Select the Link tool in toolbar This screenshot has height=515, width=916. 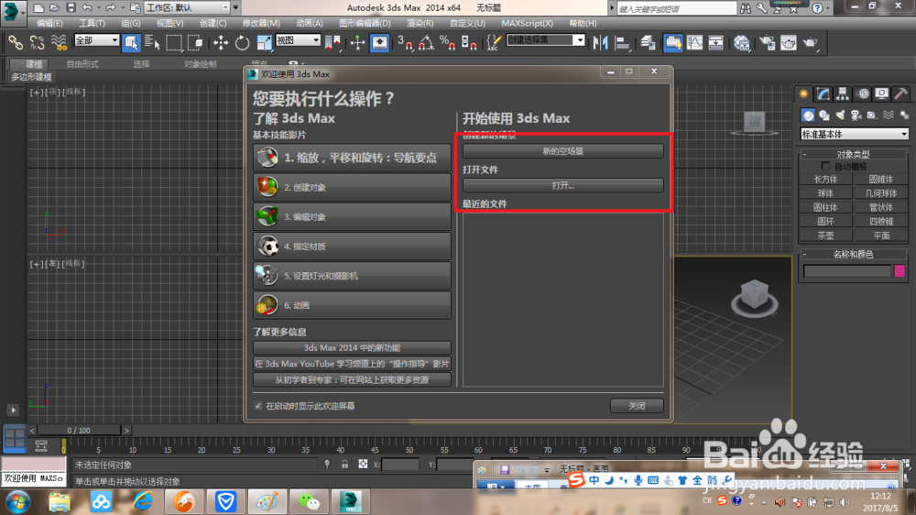16,43
